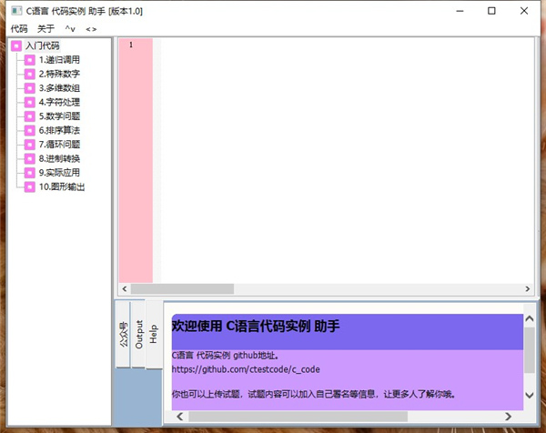Click the ^v menu item
This screenshot has width=546, height=433.
70,29
